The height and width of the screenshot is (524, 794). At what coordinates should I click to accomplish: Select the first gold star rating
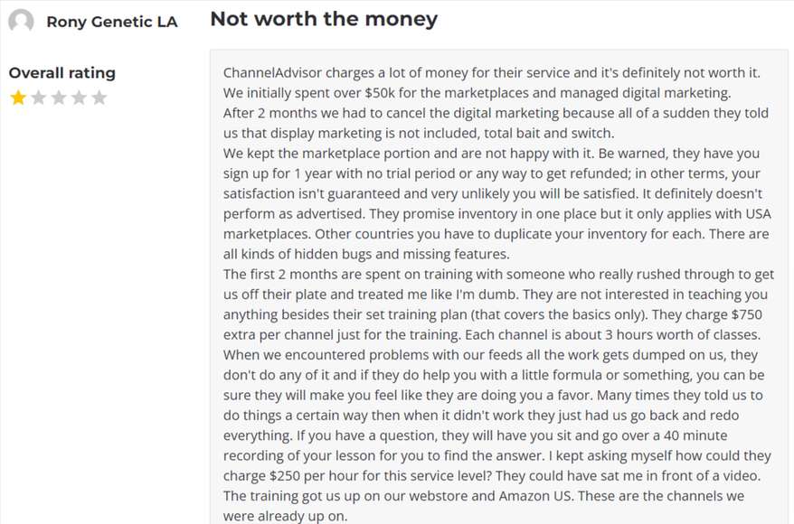[x=18, y=97]
